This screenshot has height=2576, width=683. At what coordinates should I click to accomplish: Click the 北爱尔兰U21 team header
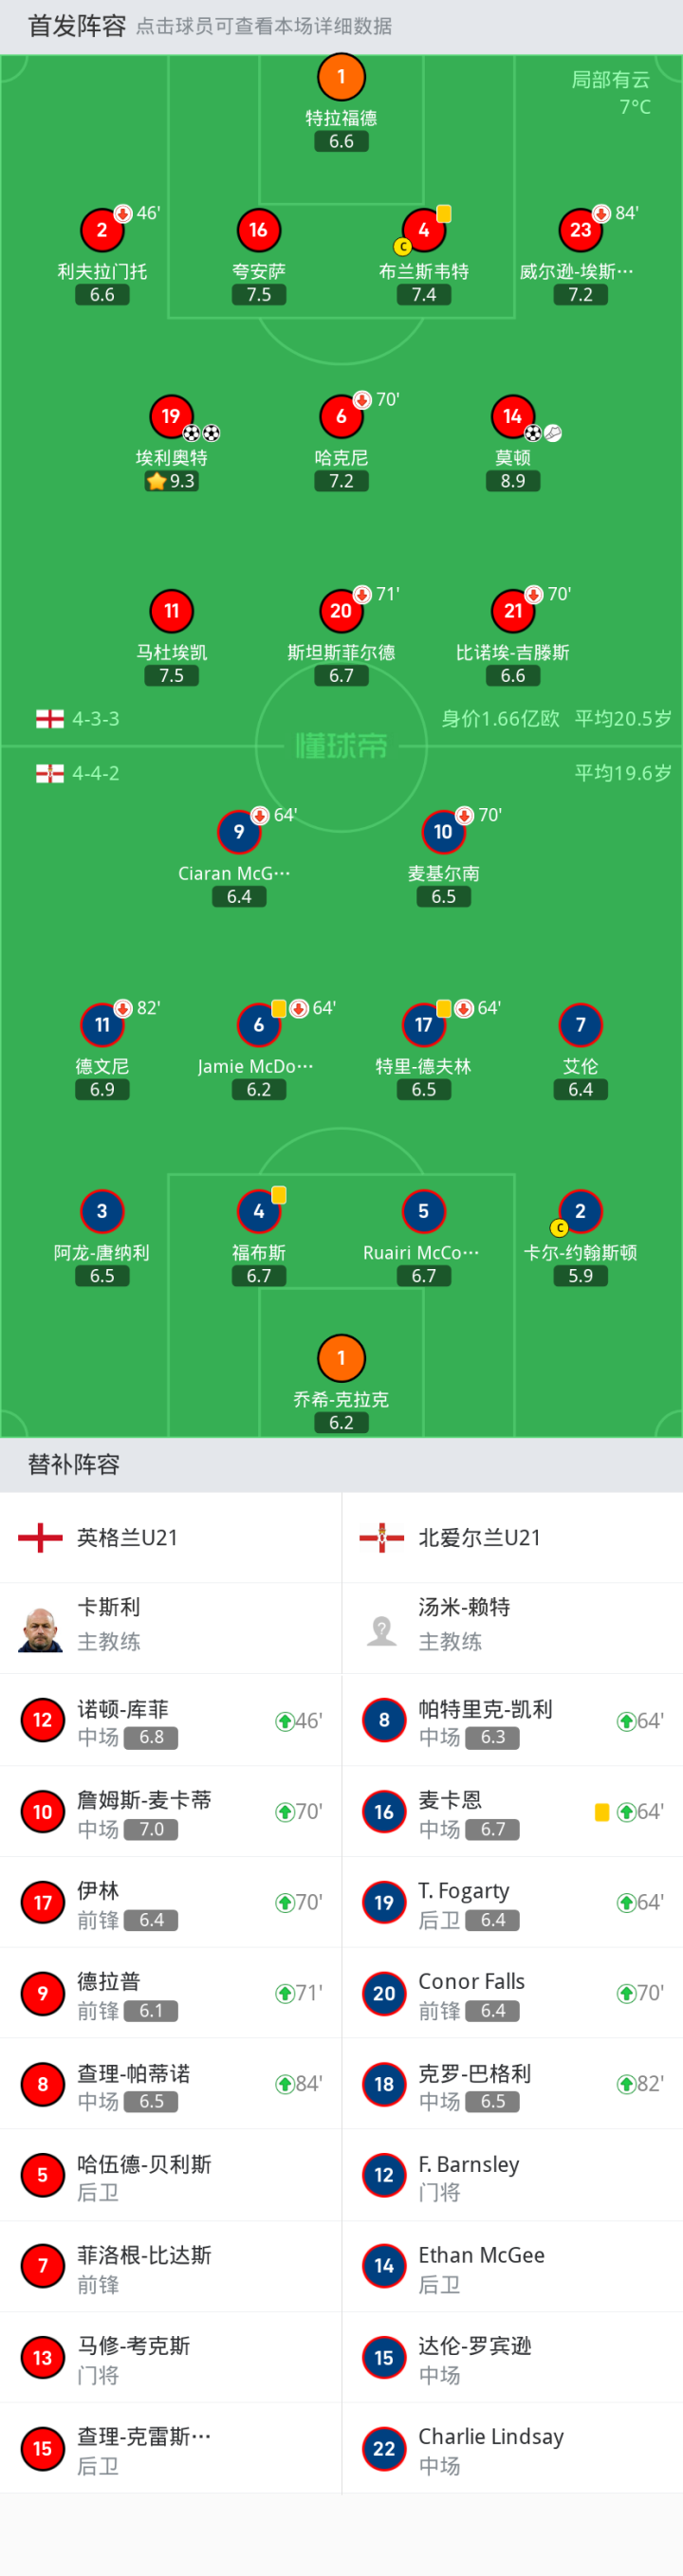pos(512,1537)
